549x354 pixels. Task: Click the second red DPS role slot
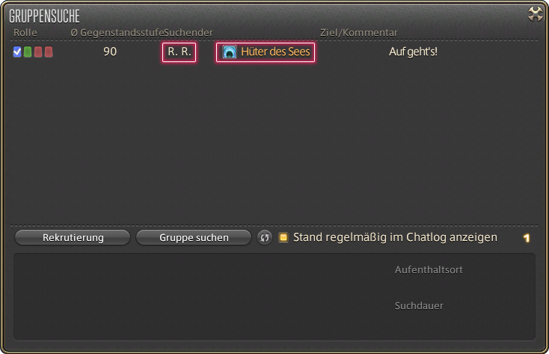(49, 52)
